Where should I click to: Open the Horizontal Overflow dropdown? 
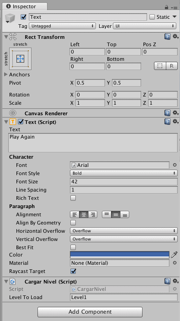(x=123, y=231)
